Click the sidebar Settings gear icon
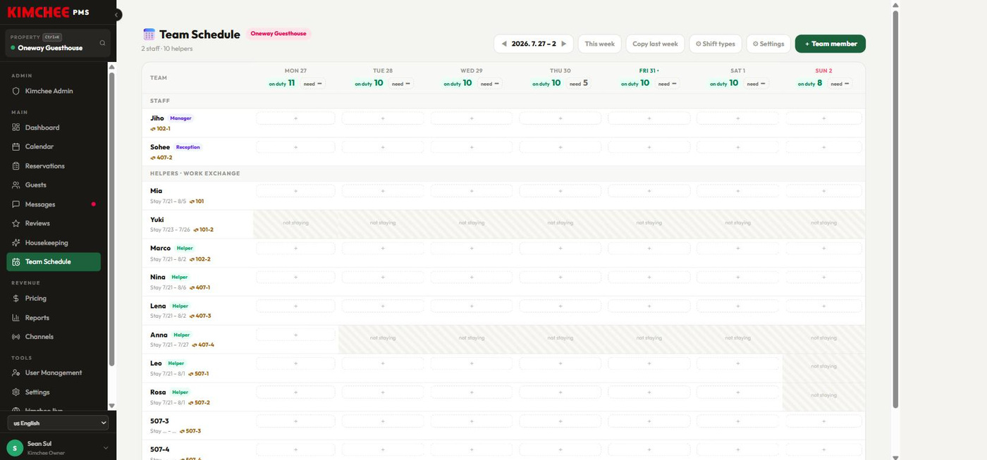 click(x=16, y=392)
